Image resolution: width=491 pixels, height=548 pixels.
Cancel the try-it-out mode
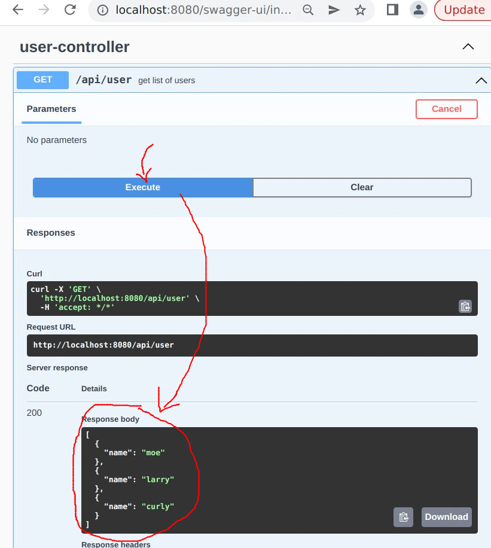pyautogui.click(x=446, y=109)
